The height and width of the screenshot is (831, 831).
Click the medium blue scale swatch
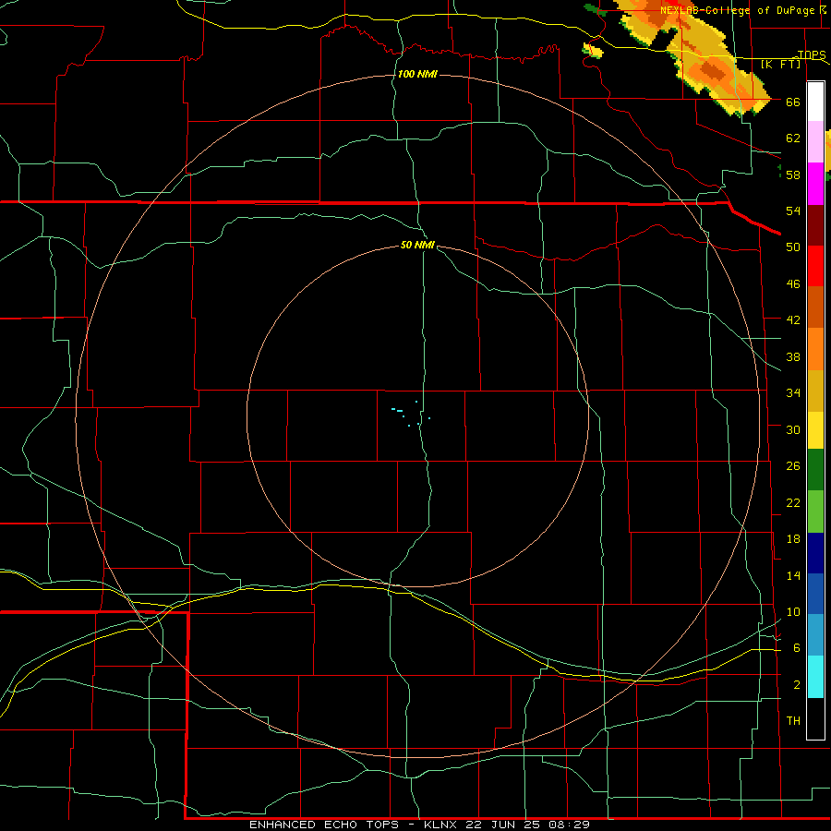coord(815,594)
